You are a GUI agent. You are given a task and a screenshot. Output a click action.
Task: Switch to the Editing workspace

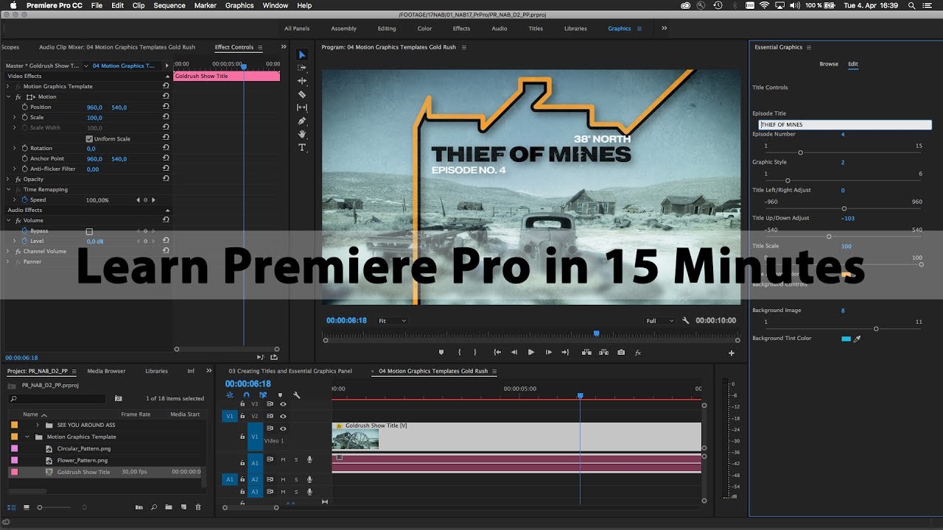pos(387,29)
